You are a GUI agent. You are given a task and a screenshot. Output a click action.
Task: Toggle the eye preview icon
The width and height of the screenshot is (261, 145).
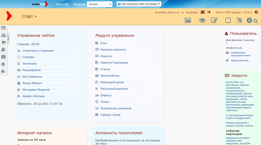coord(202,20)
